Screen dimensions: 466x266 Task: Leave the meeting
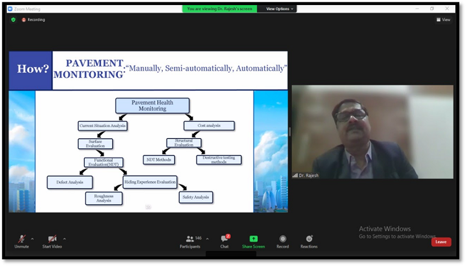tap(441, 242)
